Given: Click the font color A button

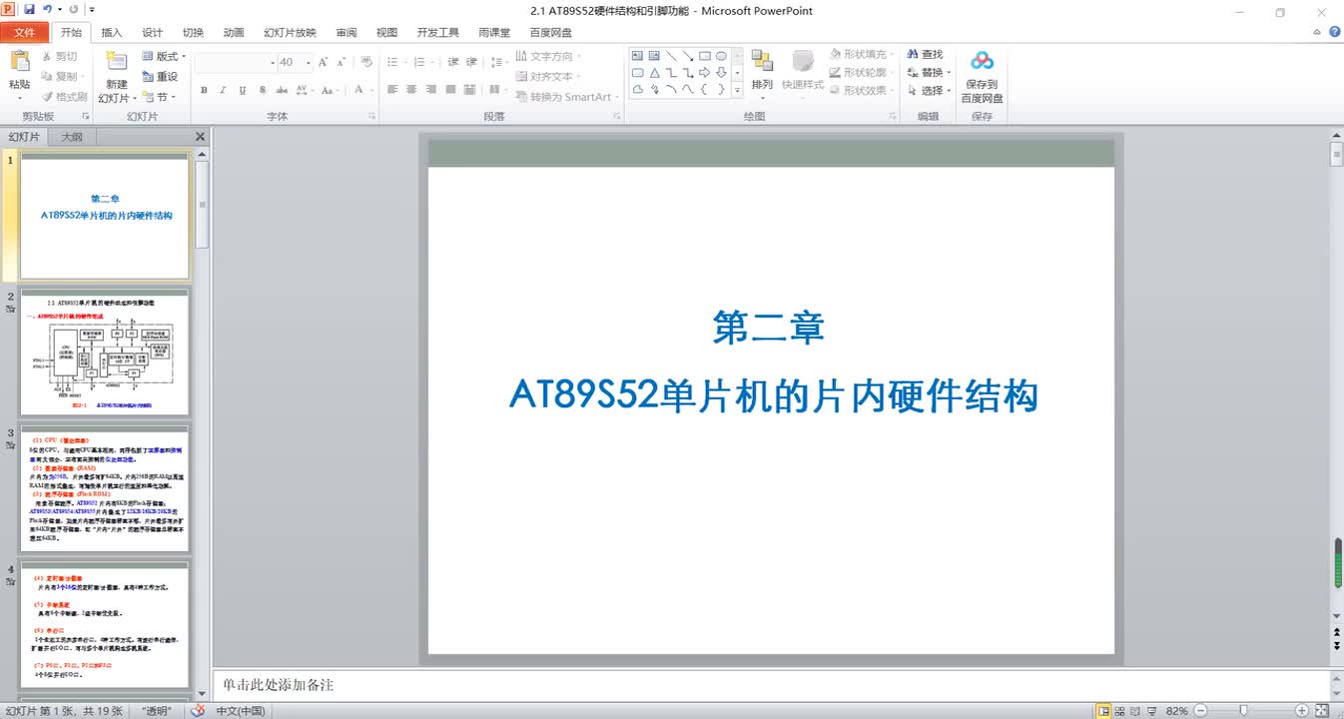Looking at the screenshot, I should (357, 90).
